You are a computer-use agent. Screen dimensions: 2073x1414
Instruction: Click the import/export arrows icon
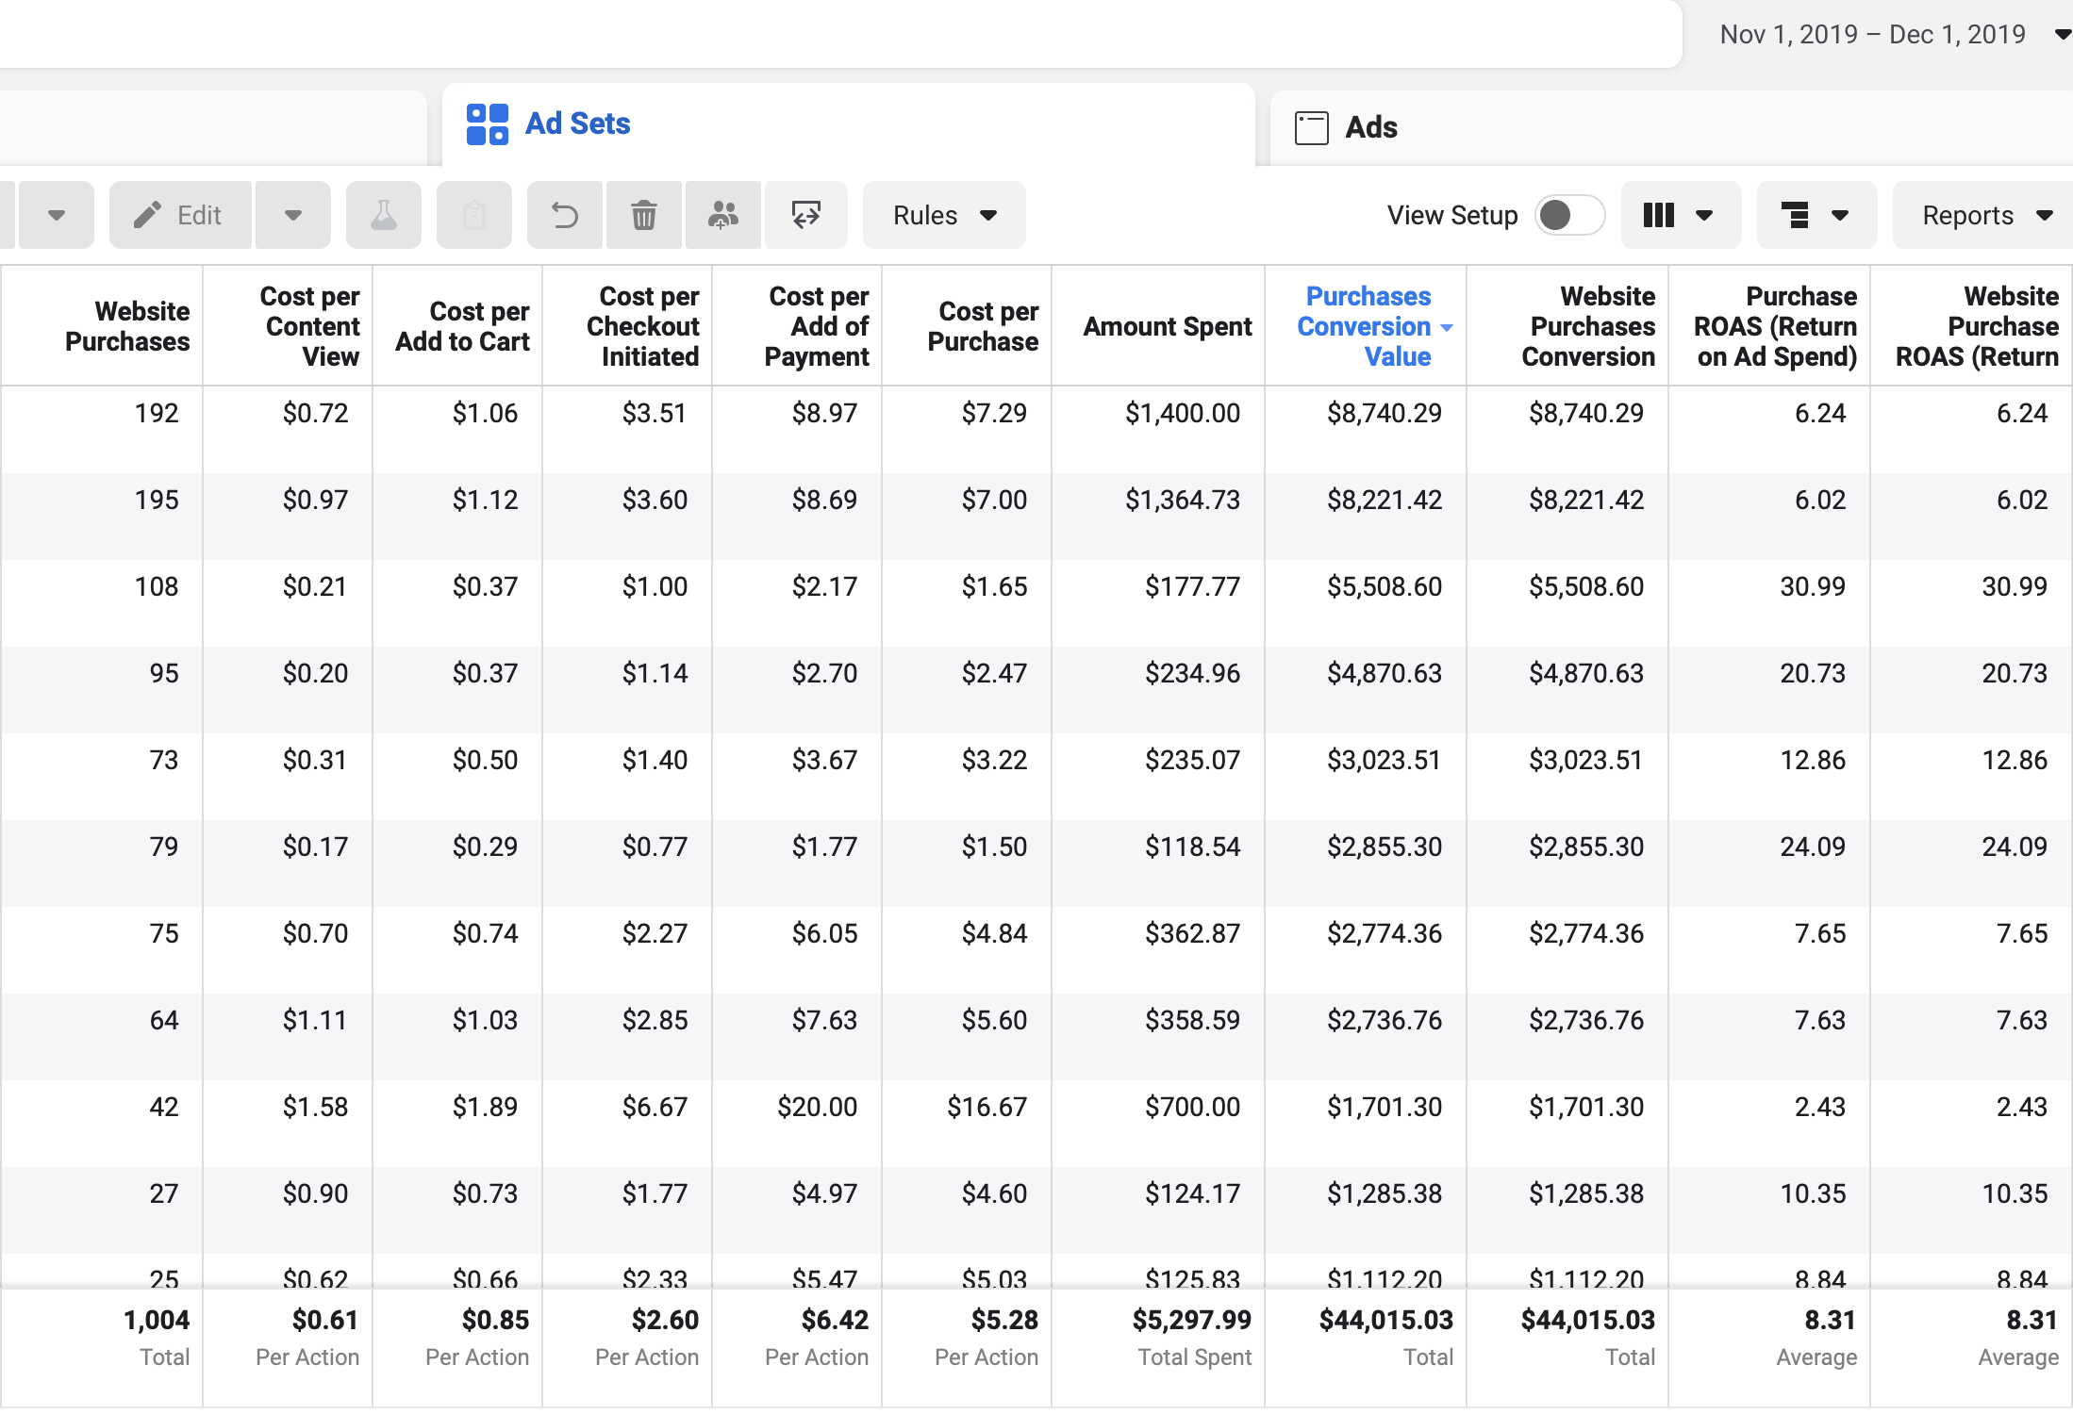(806, 215)
